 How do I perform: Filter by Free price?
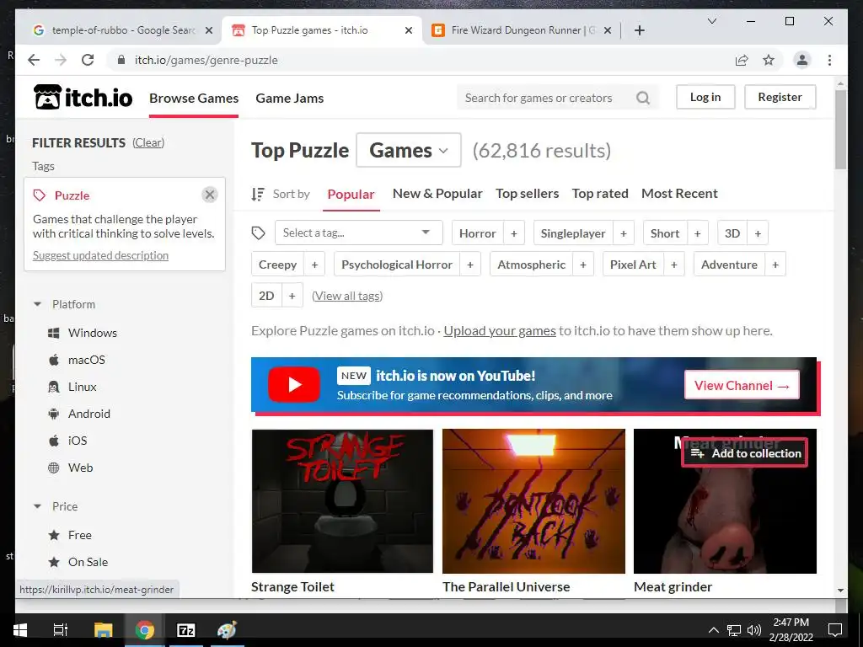coord(69,535)
